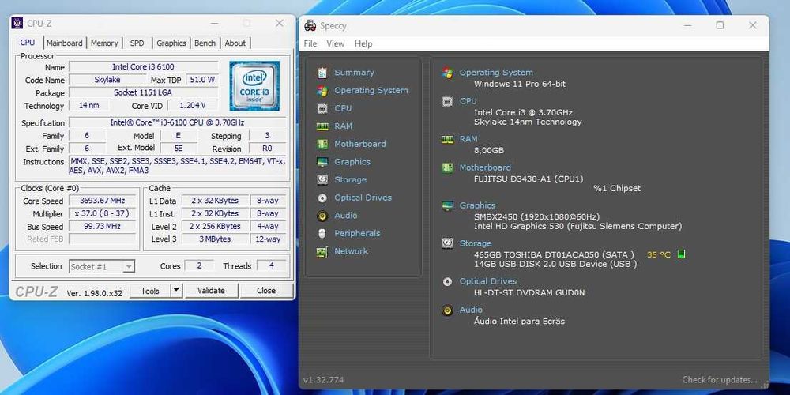Switch to the Memory tab in CPU-Z

click(x=104, y=43)
